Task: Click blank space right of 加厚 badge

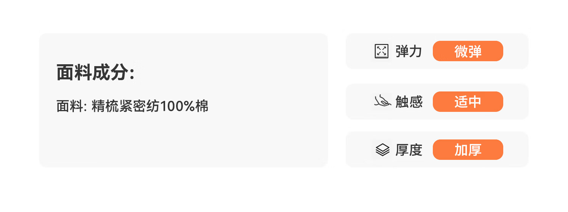Action: pos(515,150)
